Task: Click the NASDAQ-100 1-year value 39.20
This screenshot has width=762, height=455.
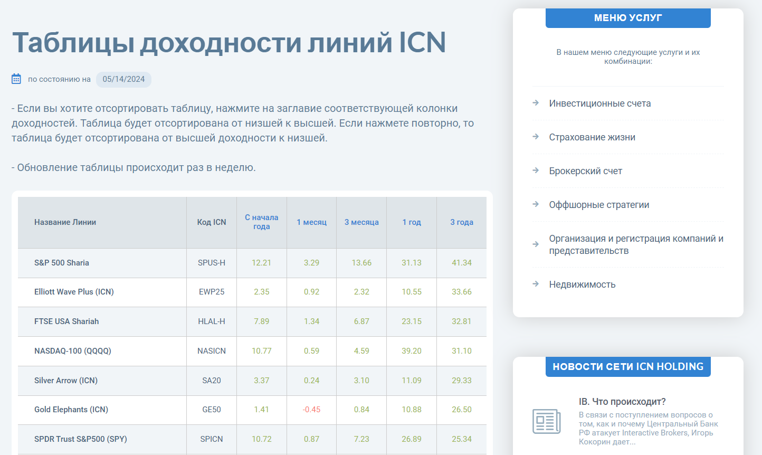Action: point(412,351)
